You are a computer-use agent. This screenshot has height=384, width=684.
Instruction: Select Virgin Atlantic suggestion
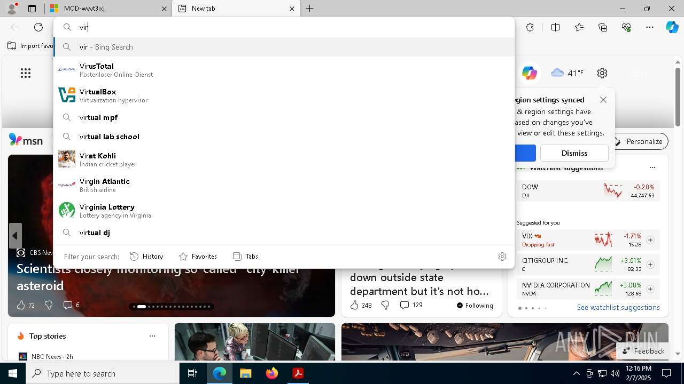tap(284, 185)
